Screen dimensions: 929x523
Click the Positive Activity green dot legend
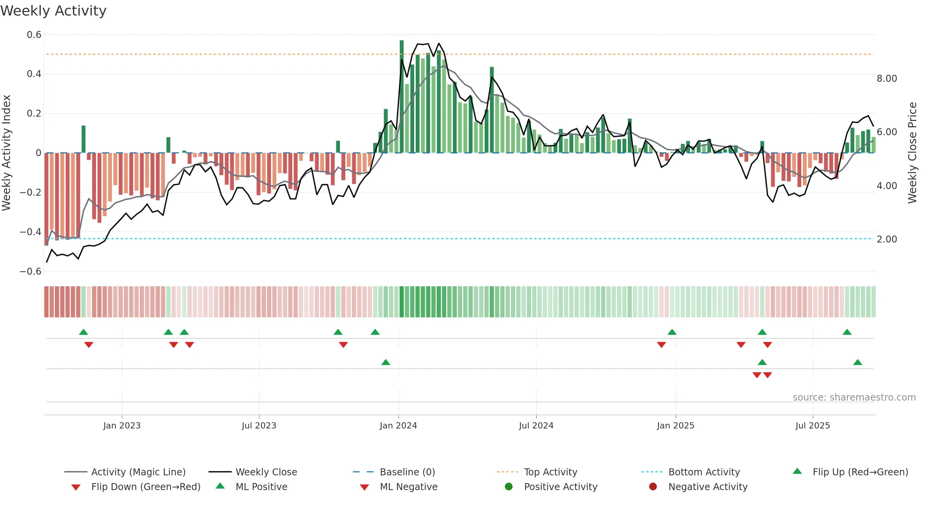pyautogui.click(x=551, y=487)
